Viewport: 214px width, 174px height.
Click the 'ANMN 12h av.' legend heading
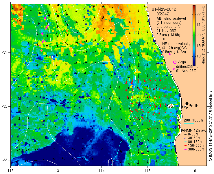[x=194, y=130]
